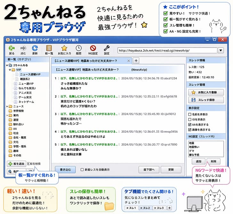This screenshot has height=214, width=233.
Task: Click the ID:abcd1234 text in post 1
Action: 169,78
